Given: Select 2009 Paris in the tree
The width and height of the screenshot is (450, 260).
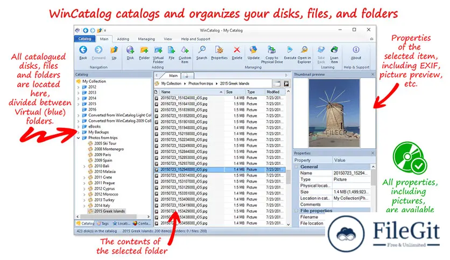Looking at the screenshot, I should 102,155.
